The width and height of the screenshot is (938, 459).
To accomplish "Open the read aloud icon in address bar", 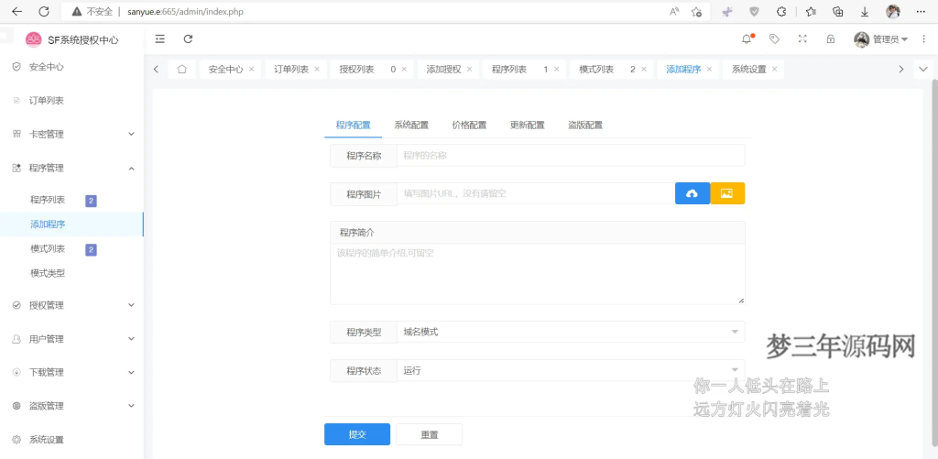I will point(674,11).
